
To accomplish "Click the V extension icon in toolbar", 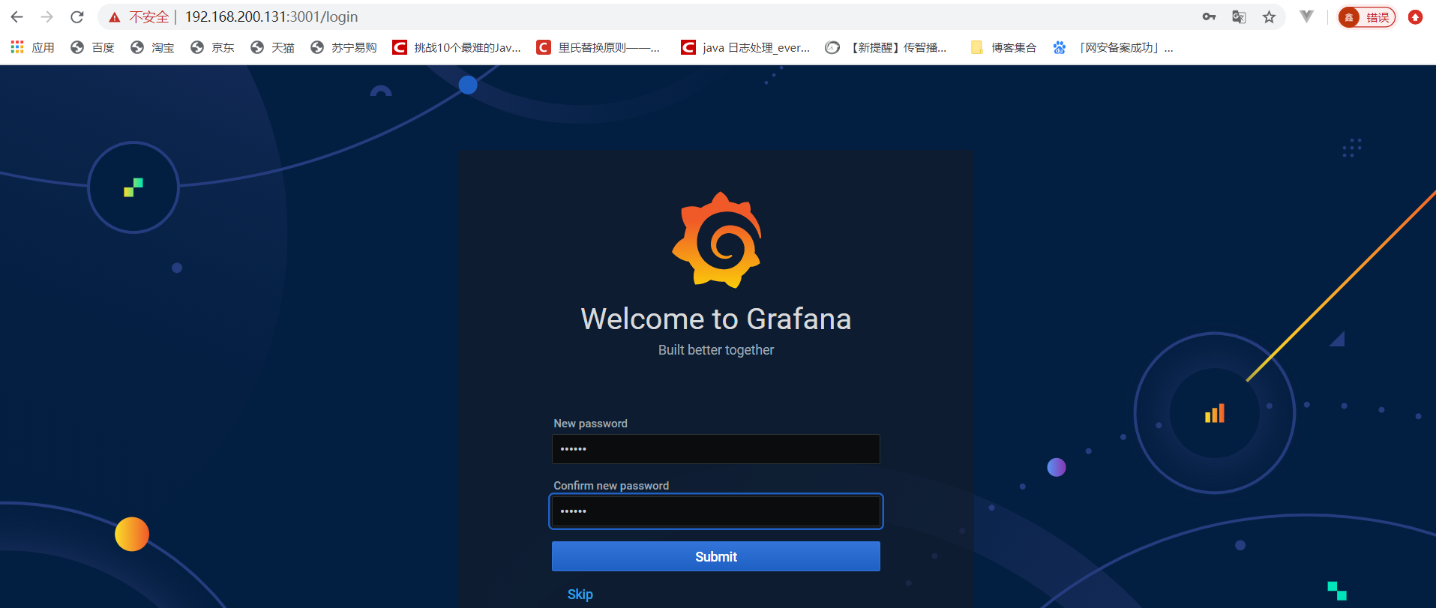I will click(1306, 16).
